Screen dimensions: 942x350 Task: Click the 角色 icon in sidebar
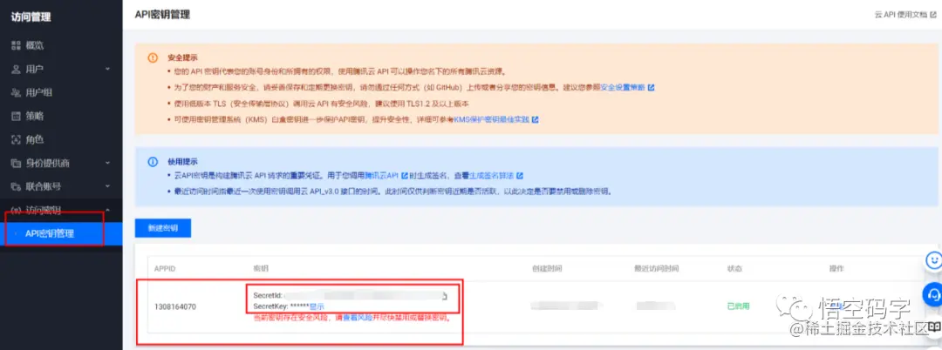pos(17,139)
